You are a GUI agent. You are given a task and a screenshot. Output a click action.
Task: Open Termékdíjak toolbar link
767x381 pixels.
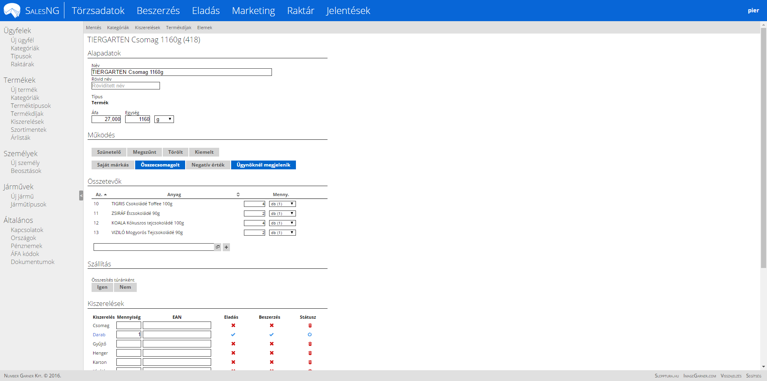click(x=179, y=28)
